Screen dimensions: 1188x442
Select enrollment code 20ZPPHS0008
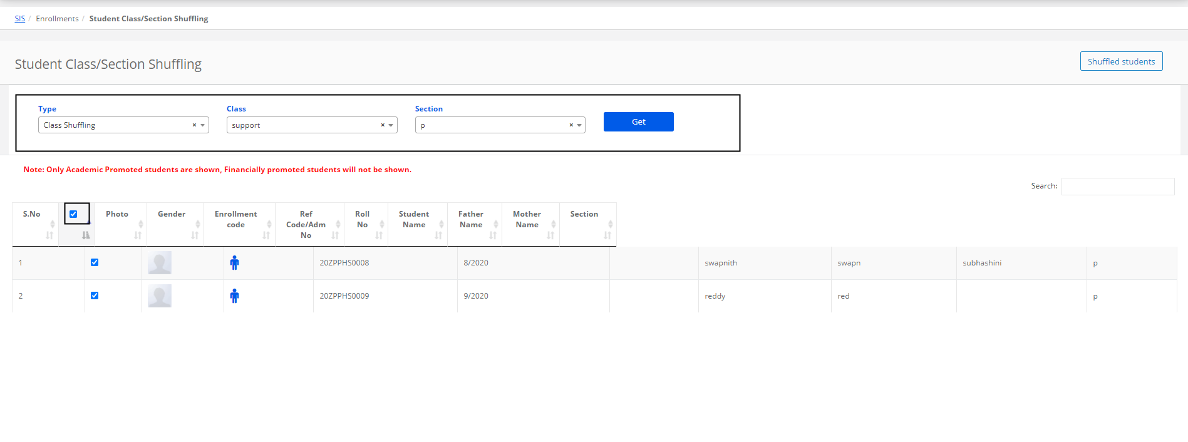[344, 263]
